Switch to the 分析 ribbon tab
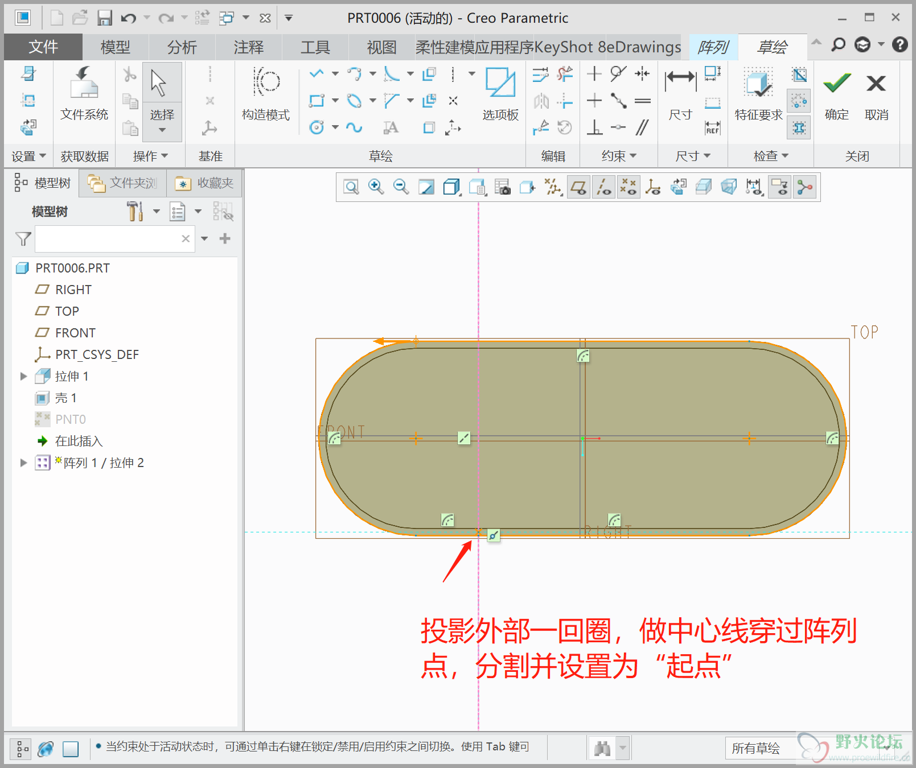 (182, 47)
